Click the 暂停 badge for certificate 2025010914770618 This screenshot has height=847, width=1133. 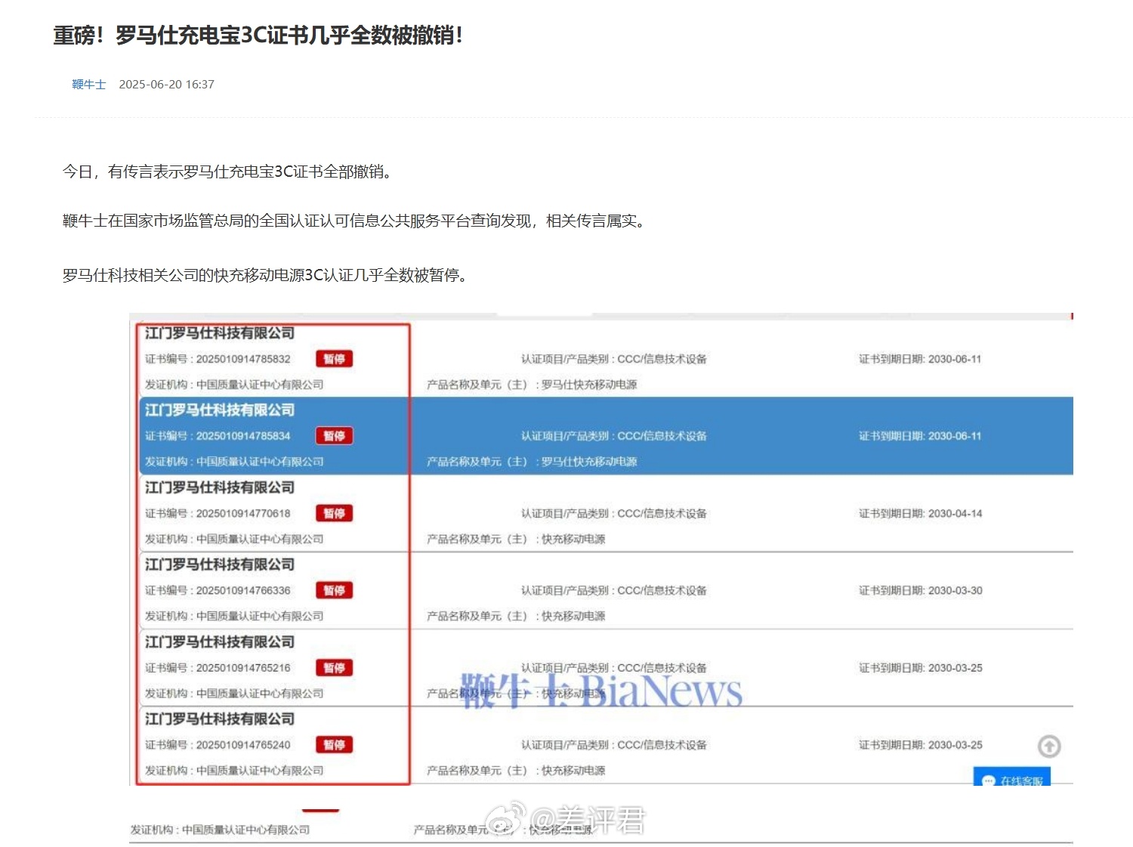pyautogui.click(x=334, y=513)
